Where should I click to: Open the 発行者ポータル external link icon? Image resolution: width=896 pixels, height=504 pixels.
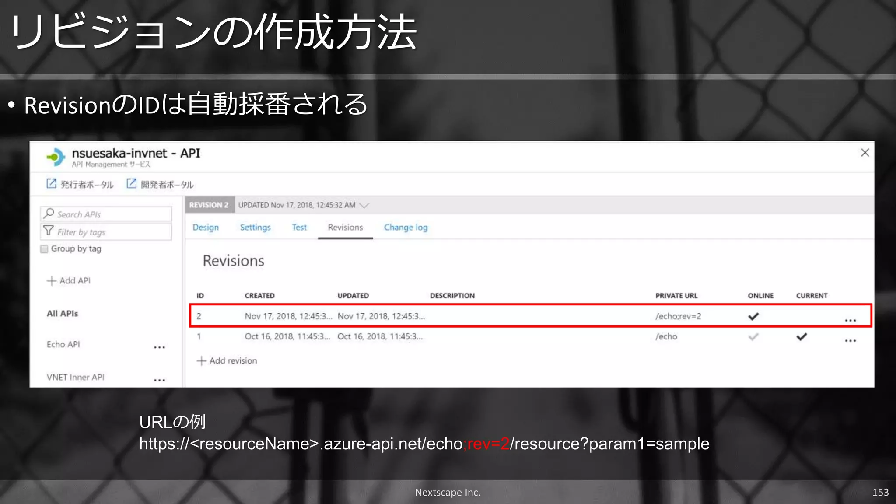tap(52, 183)
